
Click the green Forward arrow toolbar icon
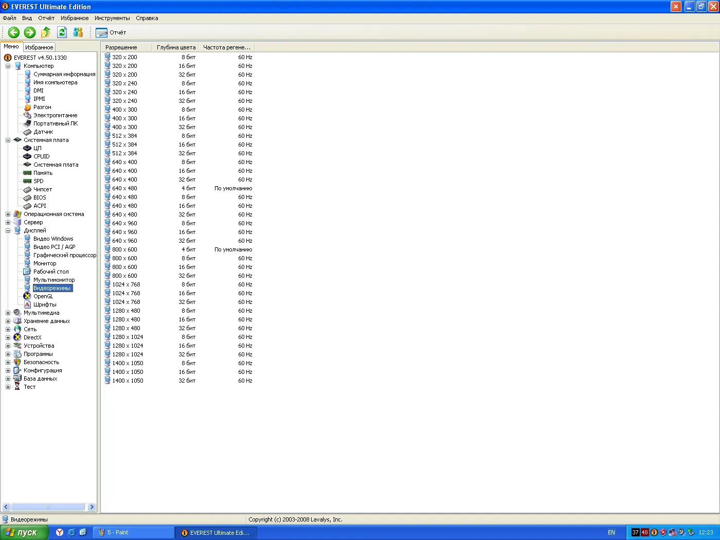pyautogui.click(x=30, y=32)
